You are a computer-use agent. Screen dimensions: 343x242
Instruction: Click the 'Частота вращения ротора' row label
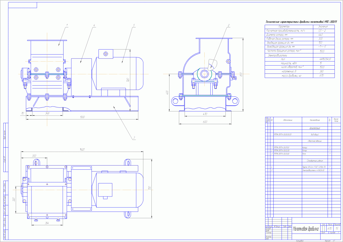click(x=284, y=51)
